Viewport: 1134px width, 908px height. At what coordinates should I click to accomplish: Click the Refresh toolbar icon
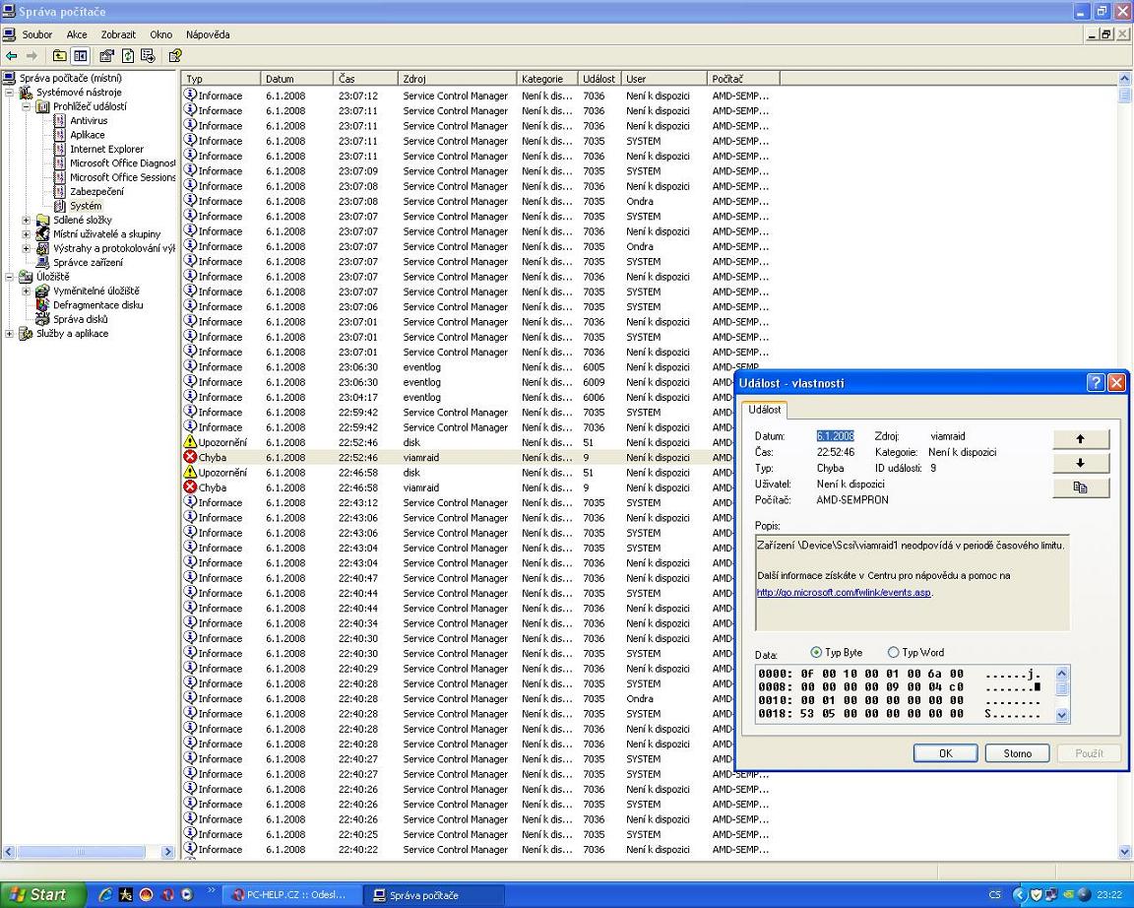(x=128, y=56)
